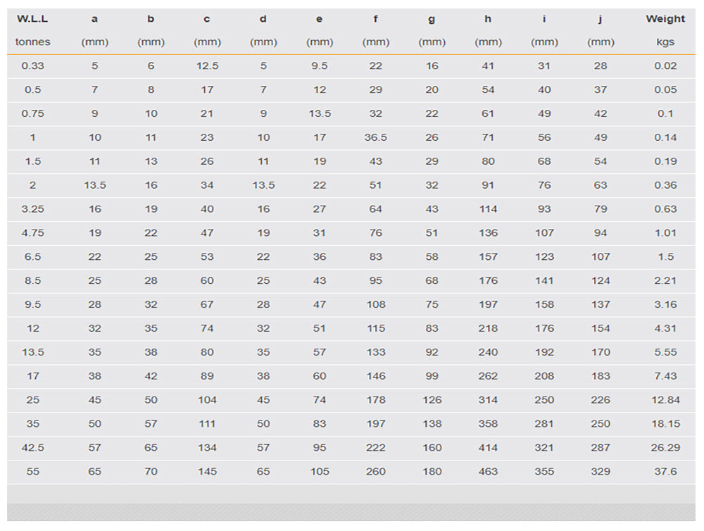This screenshot has height=531, width=704.
Task: Select the 355 value in column i
Action: click(x=544, y=472)
